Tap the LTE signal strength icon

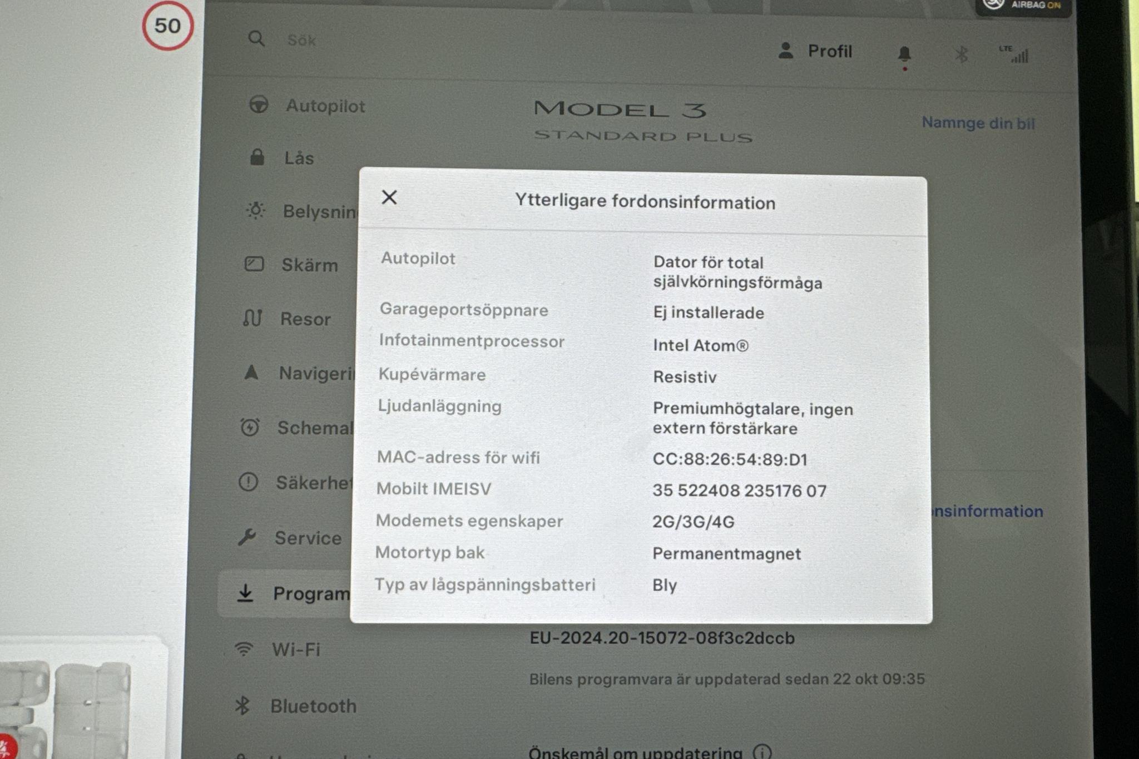coord(1014,54)
